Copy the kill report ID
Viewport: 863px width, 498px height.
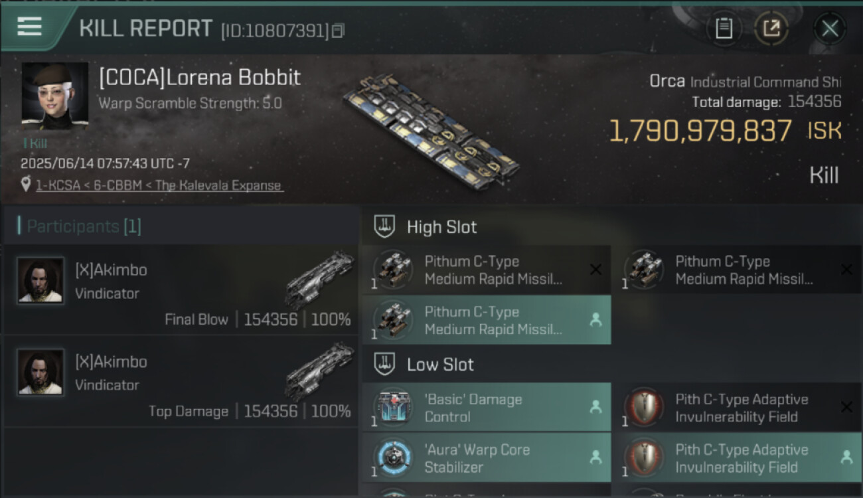coord(339,31)
